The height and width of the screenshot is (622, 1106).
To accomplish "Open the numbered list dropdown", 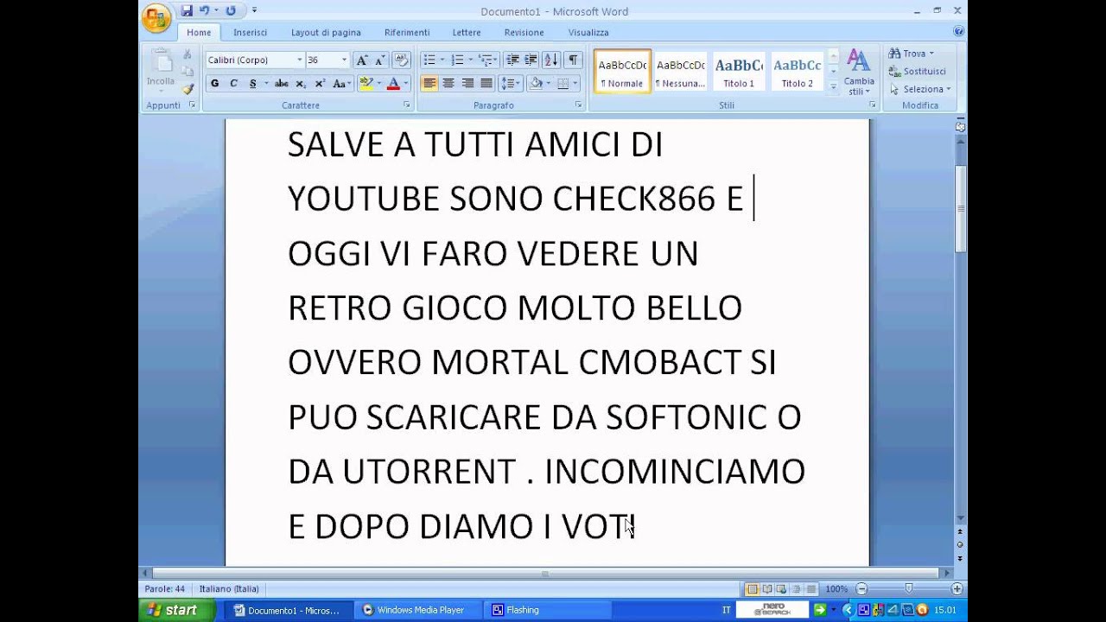I will pyautogui.click(x=470, y=60).
